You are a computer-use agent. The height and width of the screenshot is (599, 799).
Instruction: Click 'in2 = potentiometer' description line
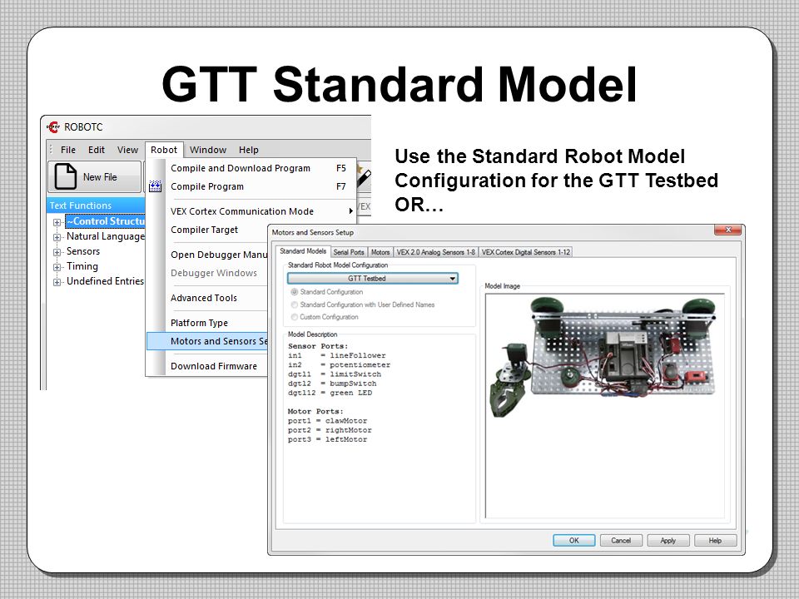click(340, 364)
